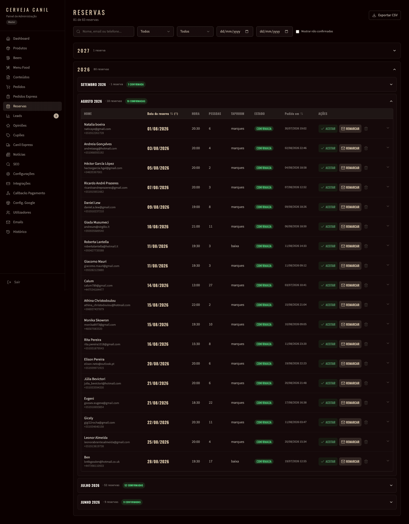Image resolution: width=409 pixels, height=524 pixels.
Task: Delete Natalia boeira reservation via trash icon
Action: [x=366, y=129]
